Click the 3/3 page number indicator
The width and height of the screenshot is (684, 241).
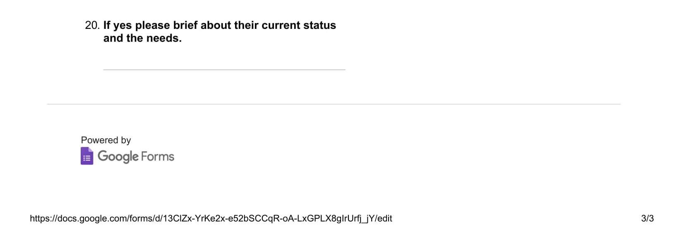[647, 219]
